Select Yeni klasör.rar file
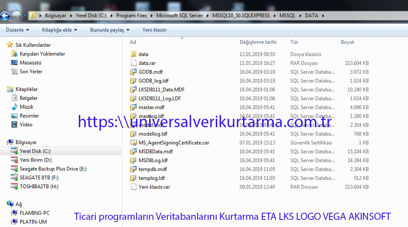 (x=154, y=187)
